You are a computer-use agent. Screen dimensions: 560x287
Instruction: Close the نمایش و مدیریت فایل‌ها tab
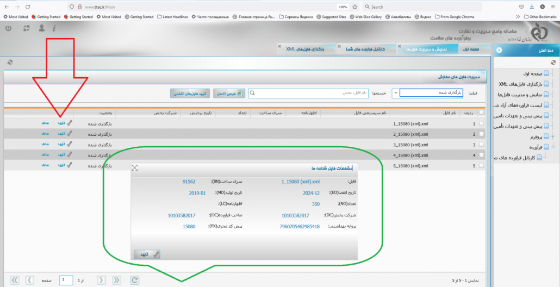point(399,46)
